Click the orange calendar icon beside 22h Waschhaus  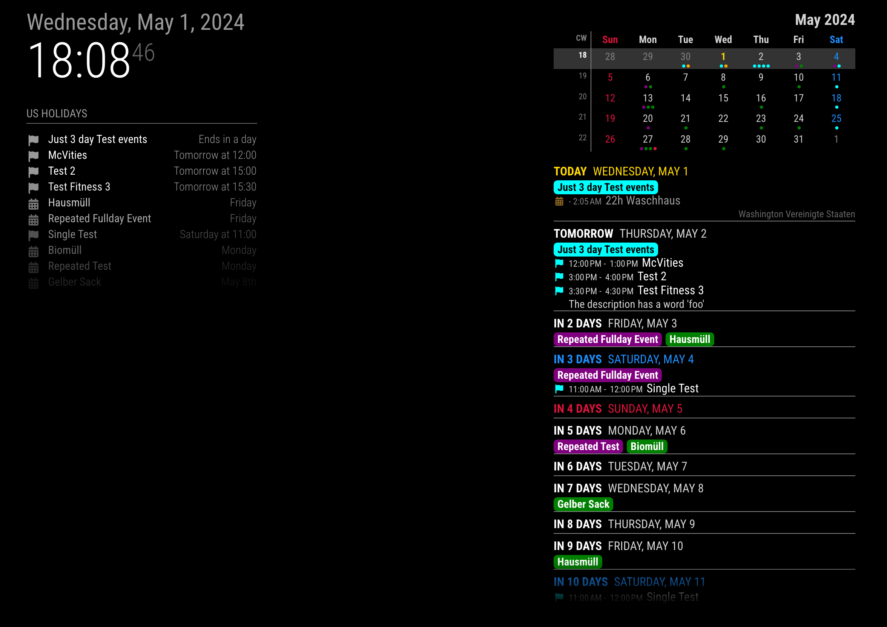pyautogui.click(x=559, y=201)
